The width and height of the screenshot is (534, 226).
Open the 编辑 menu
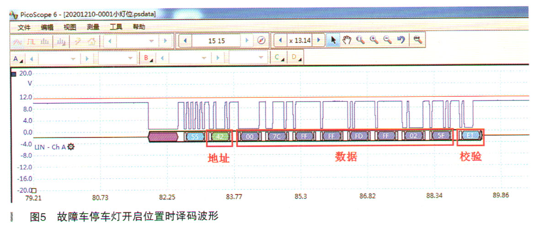coord(48,27)
